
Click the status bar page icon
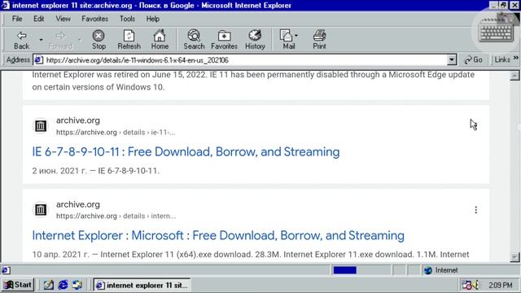(x=6, y=270)
